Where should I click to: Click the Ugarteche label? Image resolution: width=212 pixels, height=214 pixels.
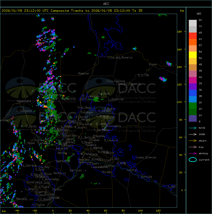[63, 161]
